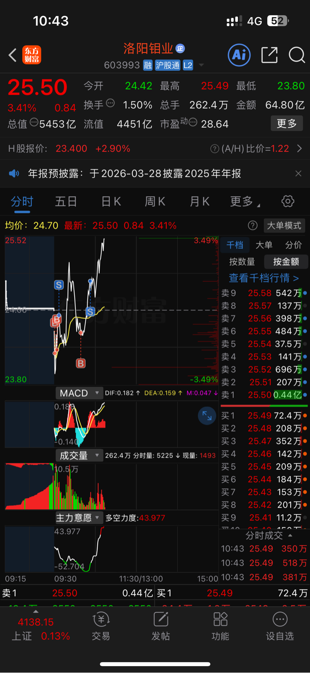Go back with the left arrow
Image resolution: width=310 pixels, height=673 pixels.
pos(13,55)
